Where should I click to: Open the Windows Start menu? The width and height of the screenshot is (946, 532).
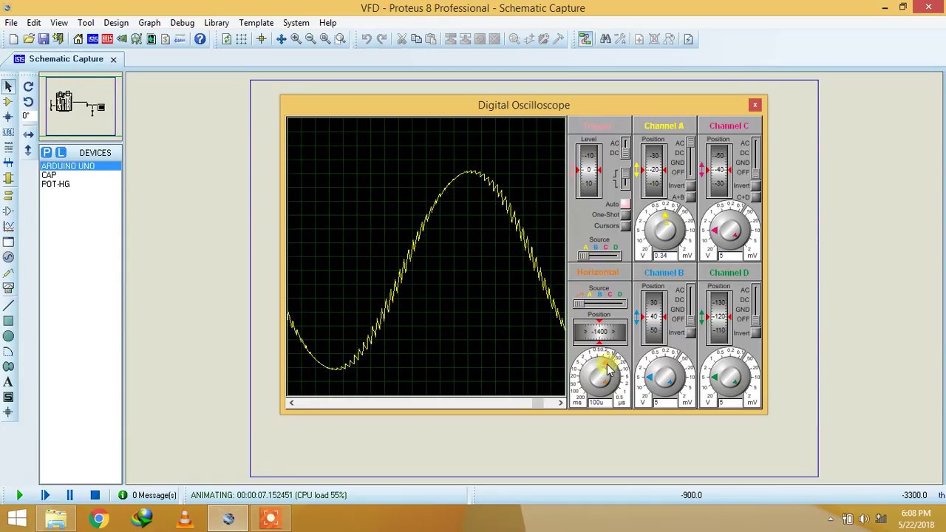click(17, 519)
